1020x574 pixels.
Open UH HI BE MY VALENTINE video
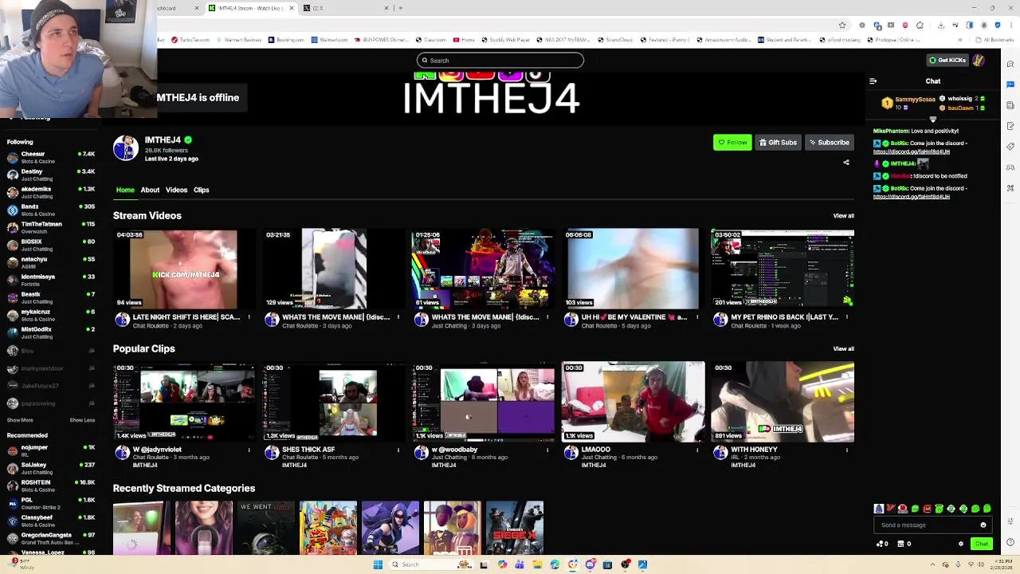tap(633, 269)
